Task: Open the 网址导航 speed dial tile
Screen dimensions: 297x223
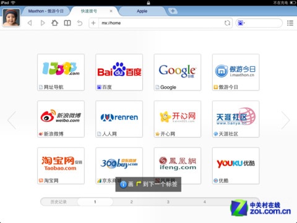Action: (x=61, y=72)
